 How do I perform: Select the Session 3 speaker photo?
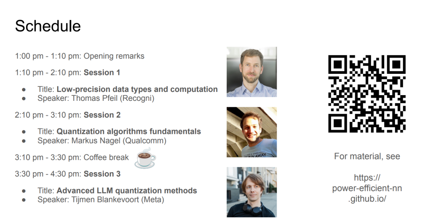(252, 192)
